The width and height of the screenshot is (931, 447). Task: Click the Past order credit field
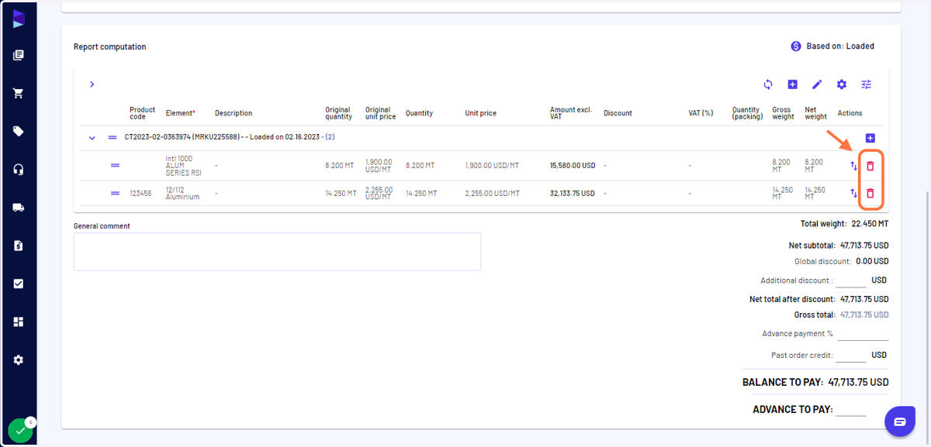pyautogui.click(x=851, y=355)
